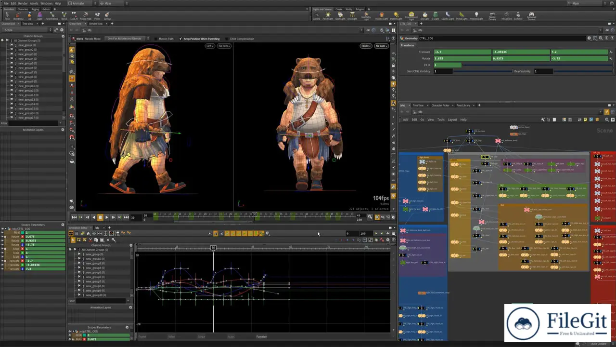Switch to the Character Picker tab
The width and height of the screenshot is (616, 347).
[x=440, y=105]
